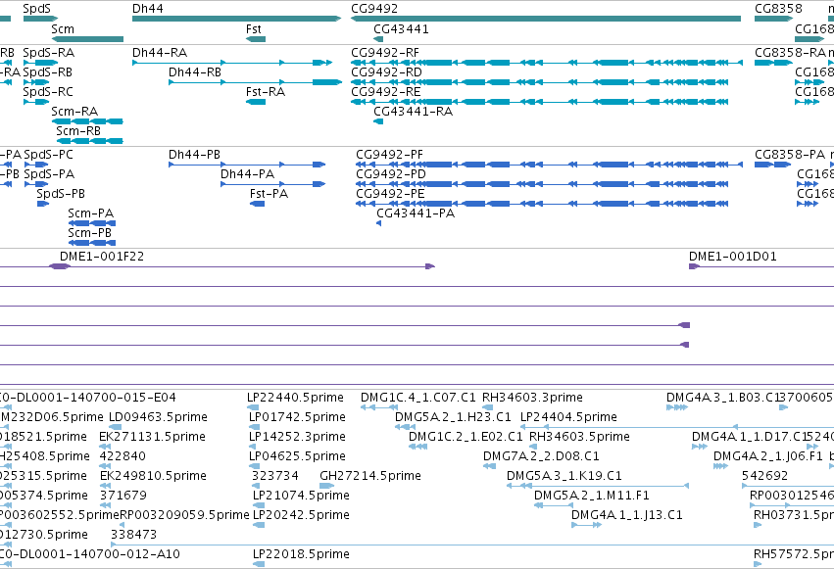The width and height of the screenshot is (834, 569).
Task: Select transcript Scm-RB
Action: pos(90,141)
